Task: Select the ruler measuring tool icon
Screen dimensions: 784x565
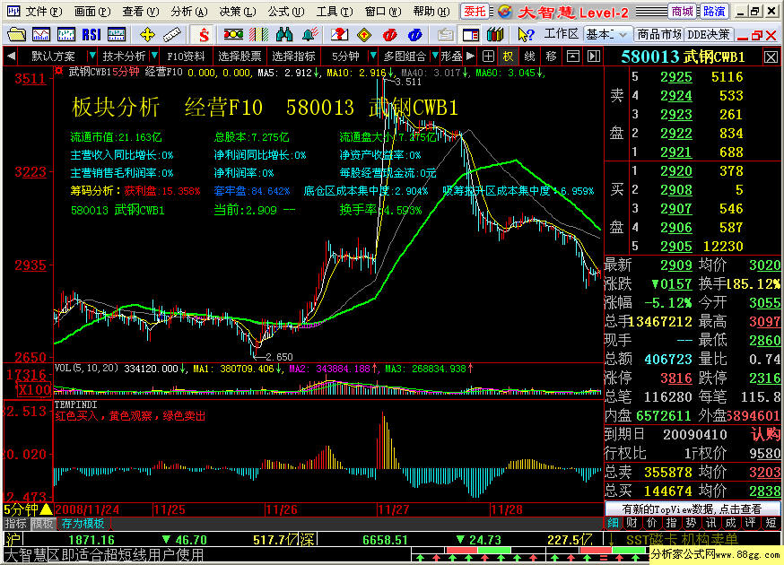Action: click(x=171, y=34)
